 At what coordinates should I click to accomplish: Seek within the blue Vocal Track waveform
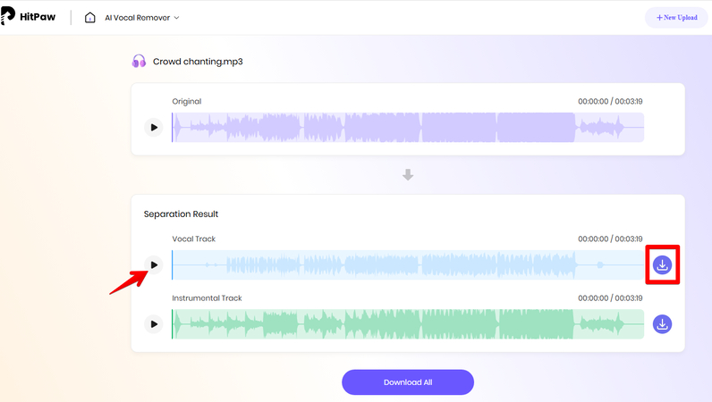[x=407, y=265]
